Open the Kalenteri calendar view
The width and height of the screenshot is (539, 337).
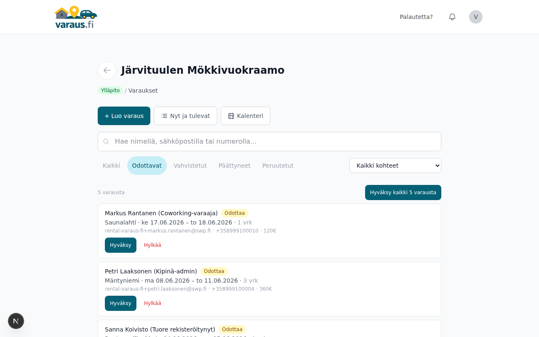[245, 116]
